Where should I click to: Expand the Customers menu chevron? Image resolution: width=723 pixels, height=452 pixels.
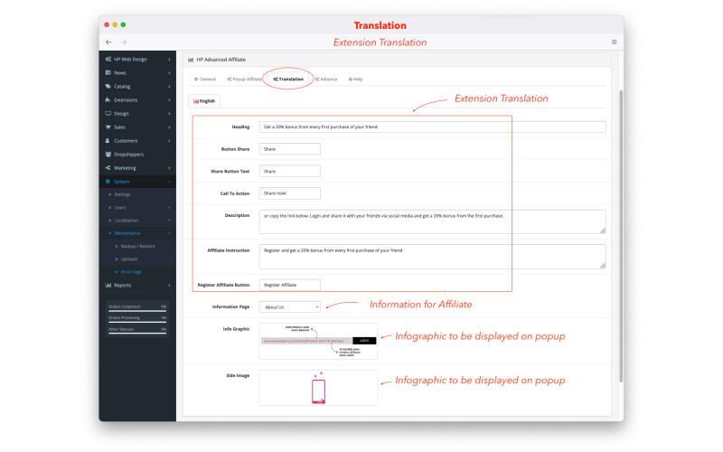point(169,141)
